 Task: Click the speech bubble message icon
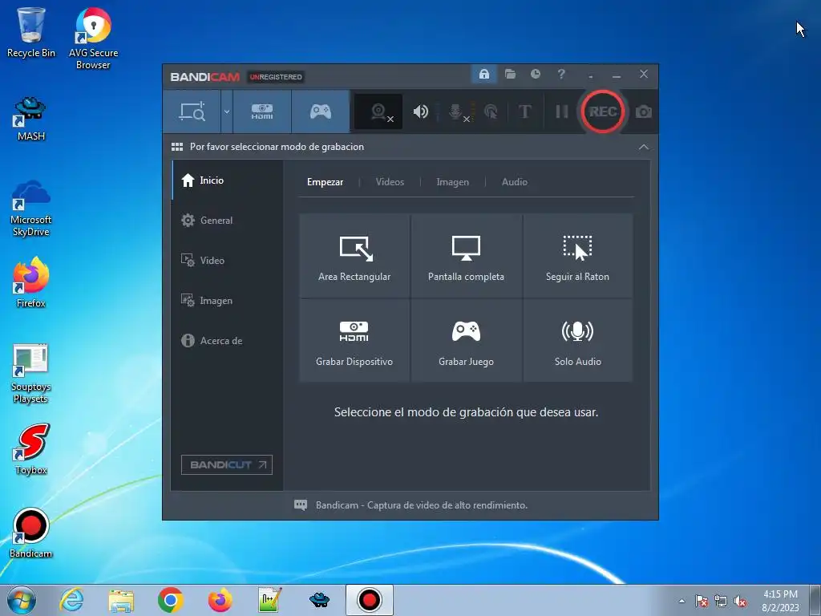(x=301, y=505)
